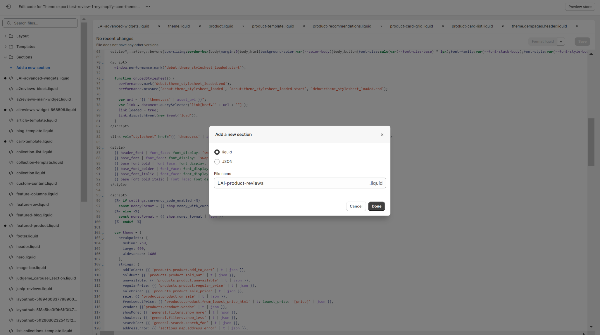Switch to LAI-advanced-widgets.liquid tab

click(x=123, y=26)
